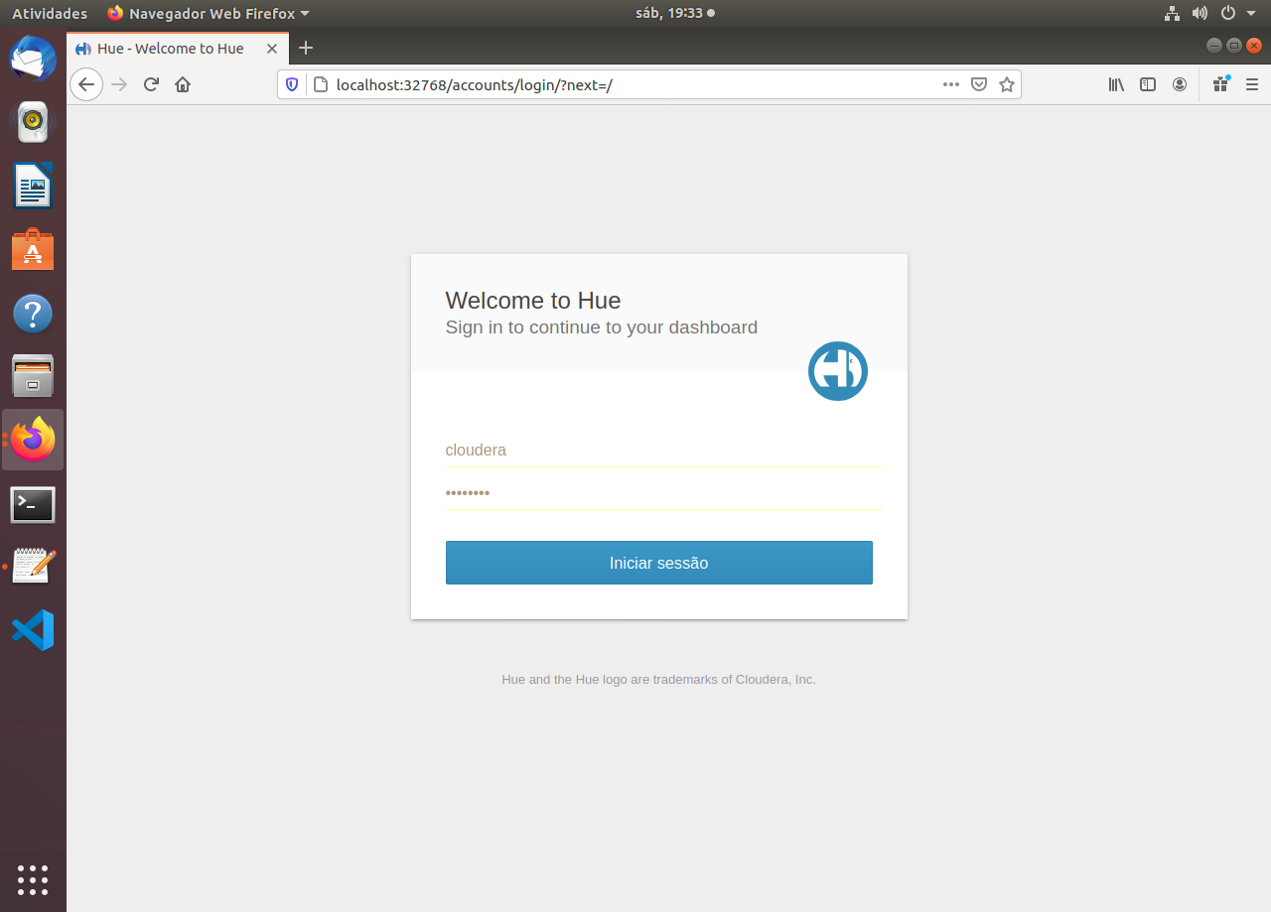Open Firefox Library icon
The height and width of the screenshot is (912, 1271).
(1116, 84)
